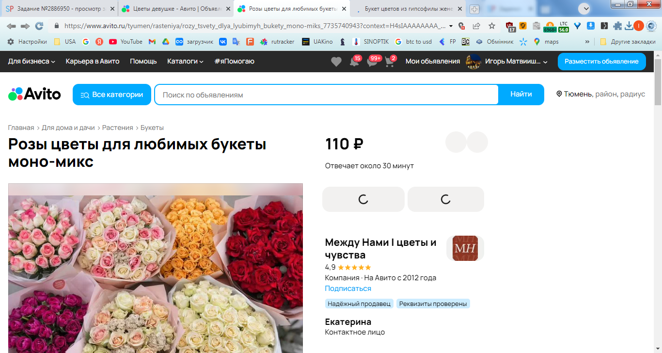
Task: Open seller Между Нами | цветы и чувства
Action: (x=380, y=248)
